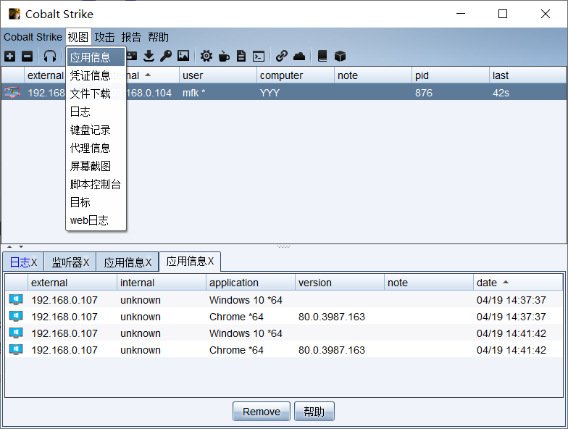
Task: Click the minus disconnect icon in toolbar
Action: click(x=27, y=56)
